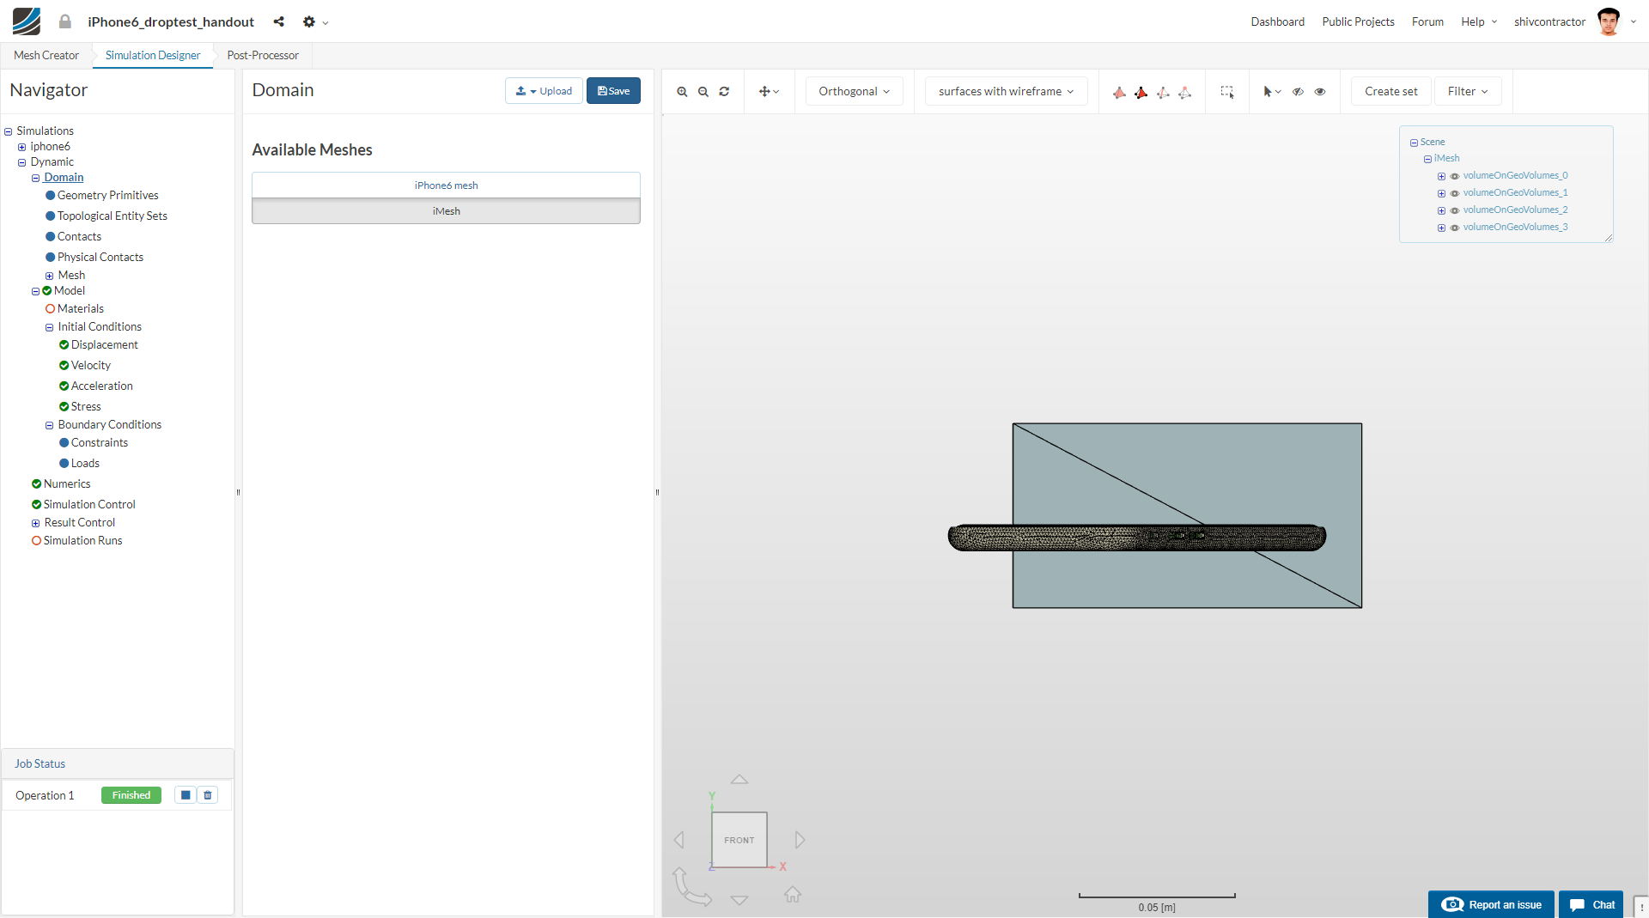
Task: Delete Operation 1 with the trash icon
Action: (208, 795)
